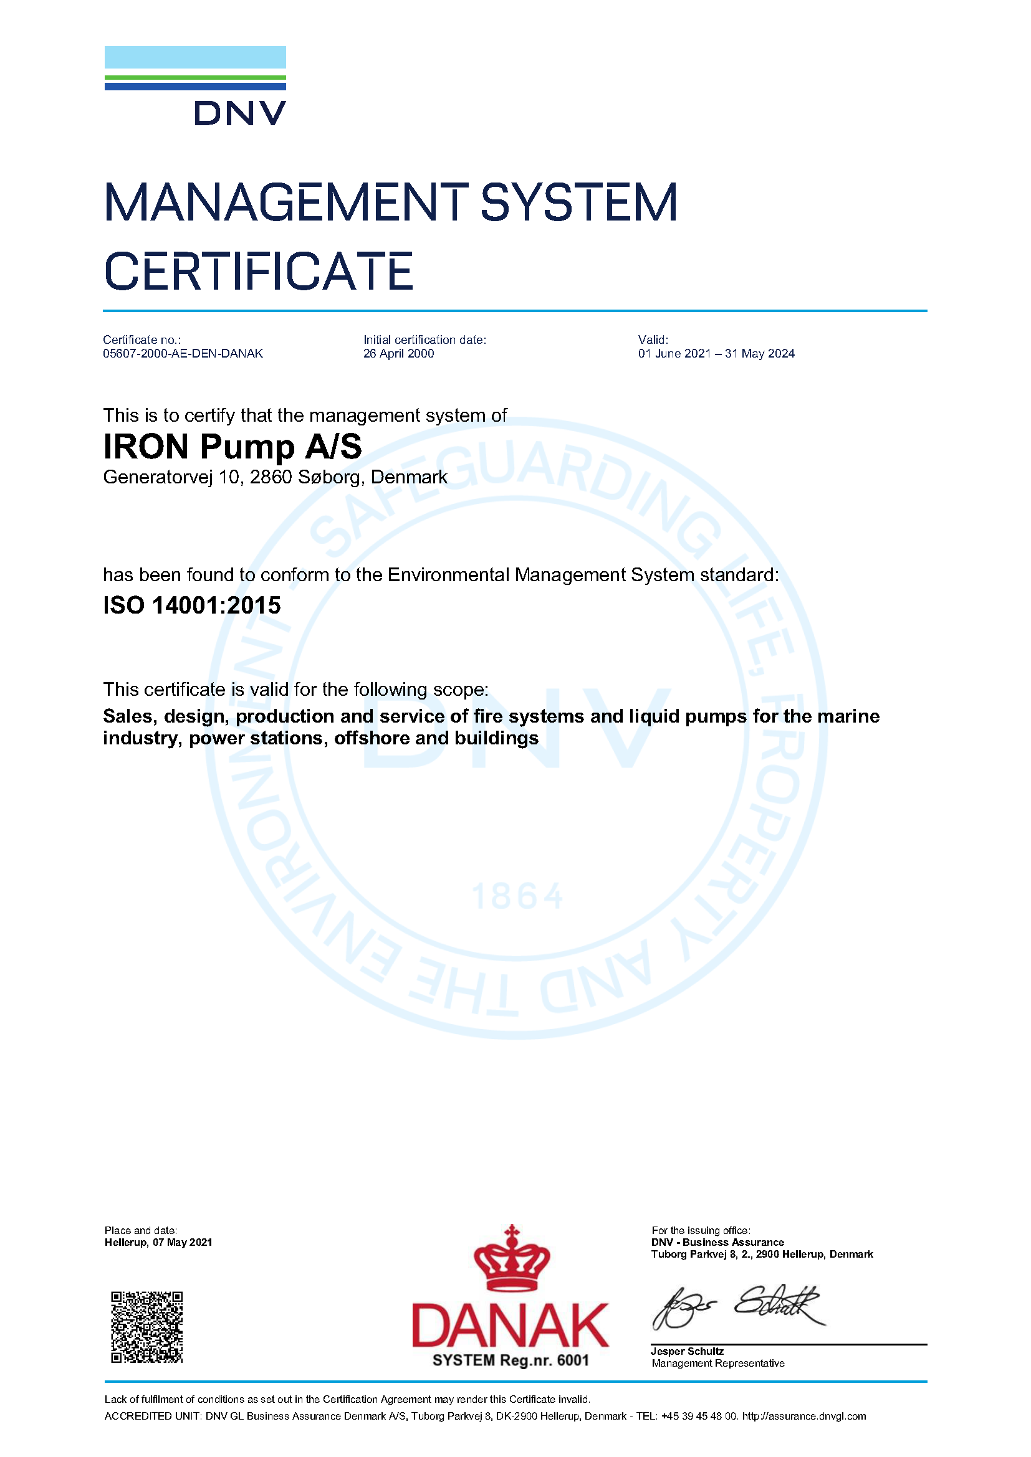Screen dimensions: 1031x1457
Task: Open the assurance.dnvgl.com link
Action: click(x=803, y=1417)
